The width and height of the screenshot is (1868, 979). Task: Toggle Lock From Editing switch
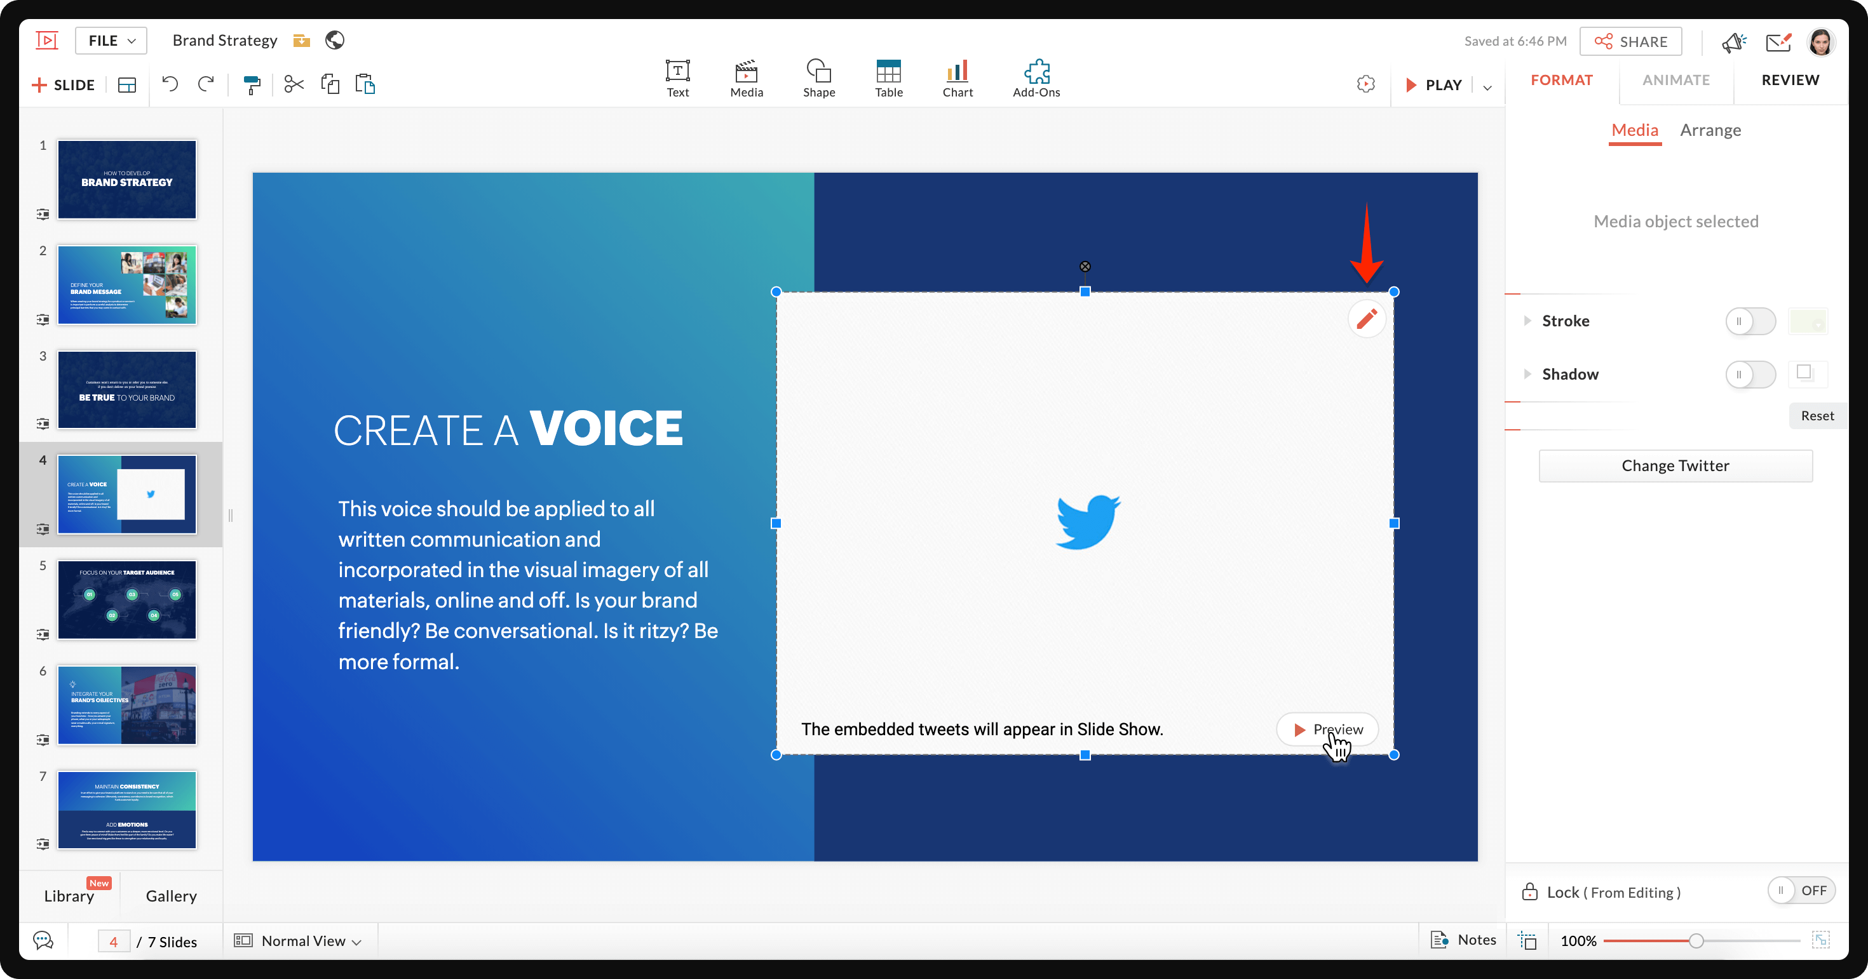pyautogui.click(x=1801, y=891)
